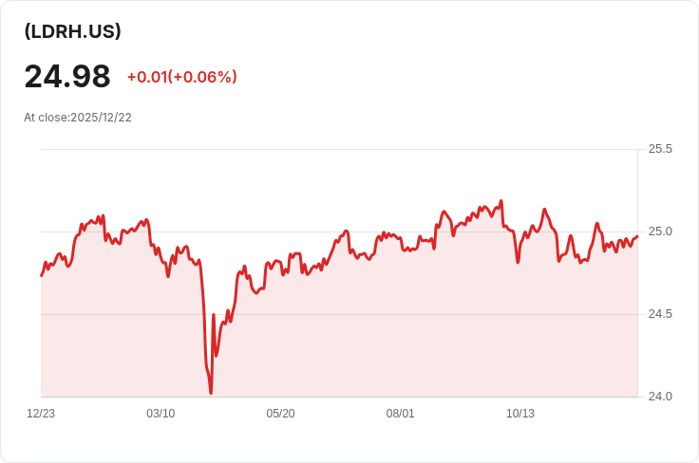The width and height of the screenshot is (699, 463).
Task: Select the 12/23 date axis label
Action: click(41, 414)
